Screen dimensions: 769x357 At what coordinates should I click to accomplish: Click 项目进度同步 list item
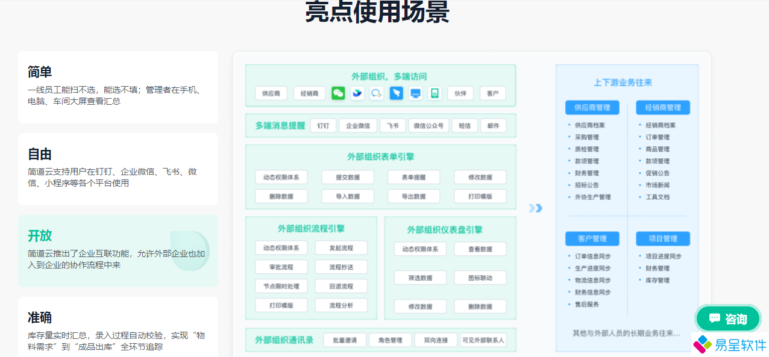[664, 256]
